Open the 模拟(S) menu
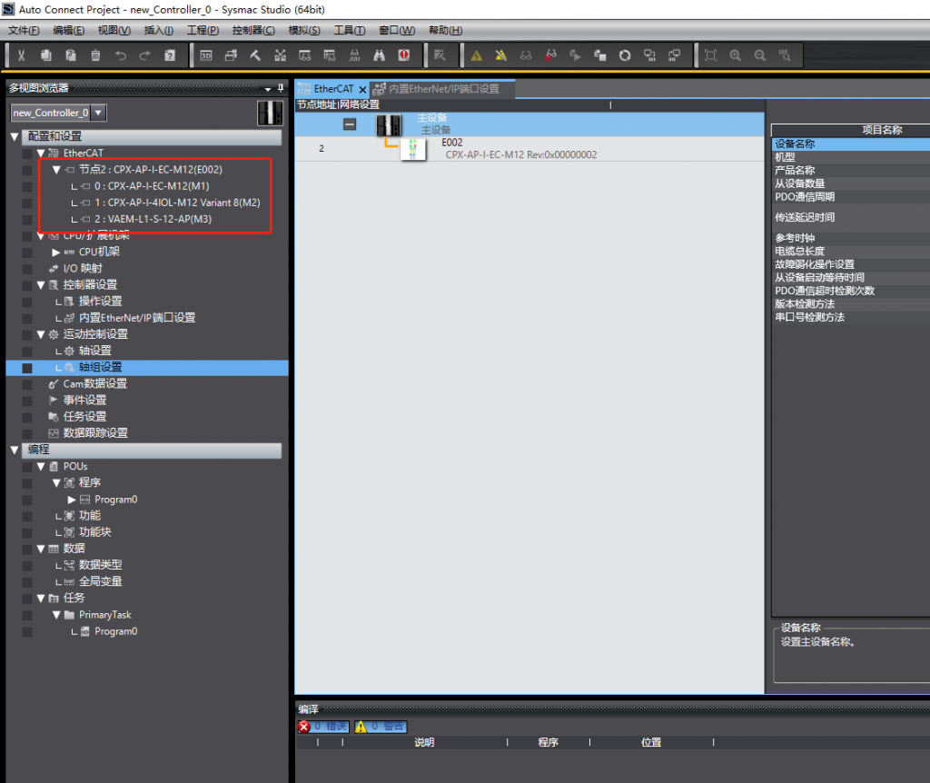The width and height of the screenshot is (930, 783). click(304, 30)
